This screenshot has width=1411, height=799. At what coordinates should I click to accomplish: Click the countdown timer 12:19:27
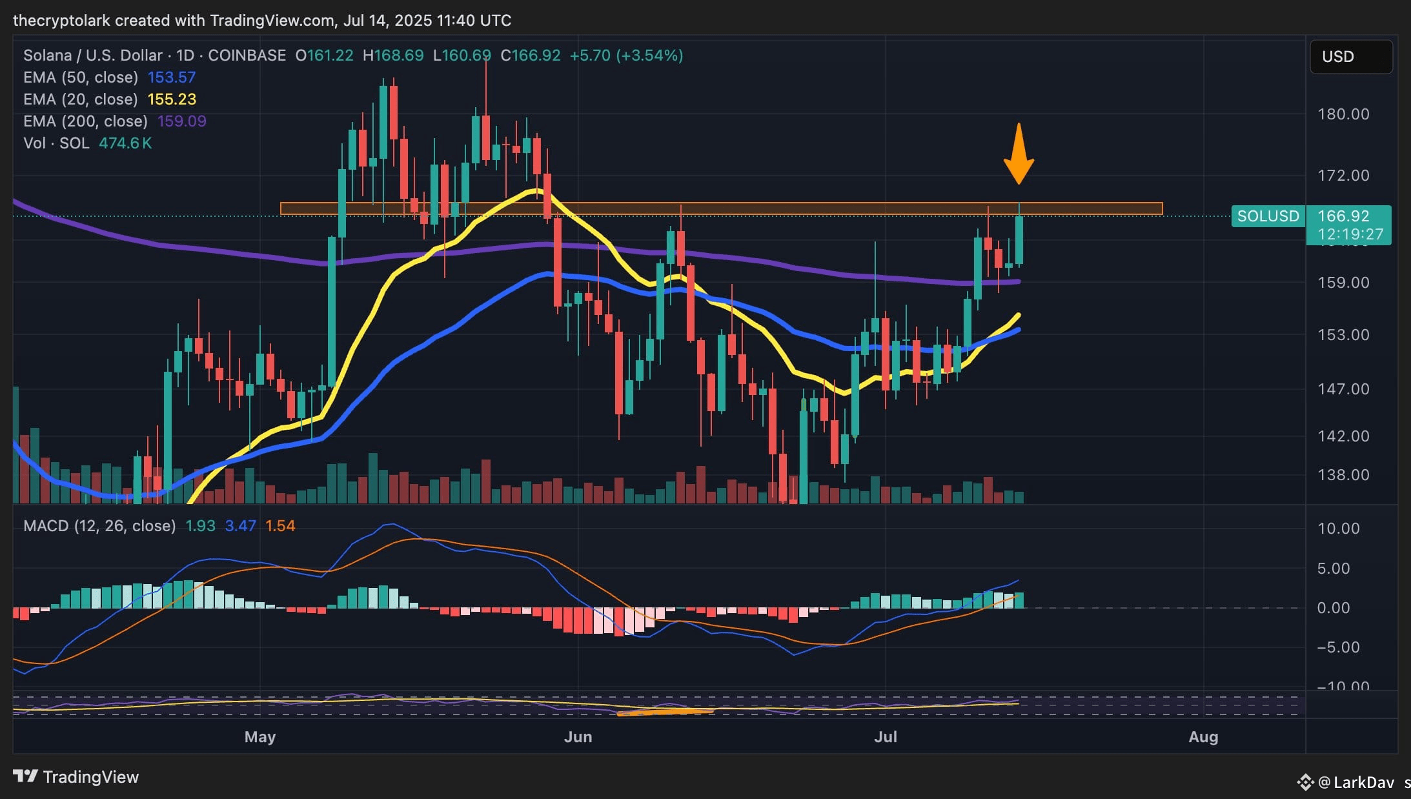point(1350,234)
